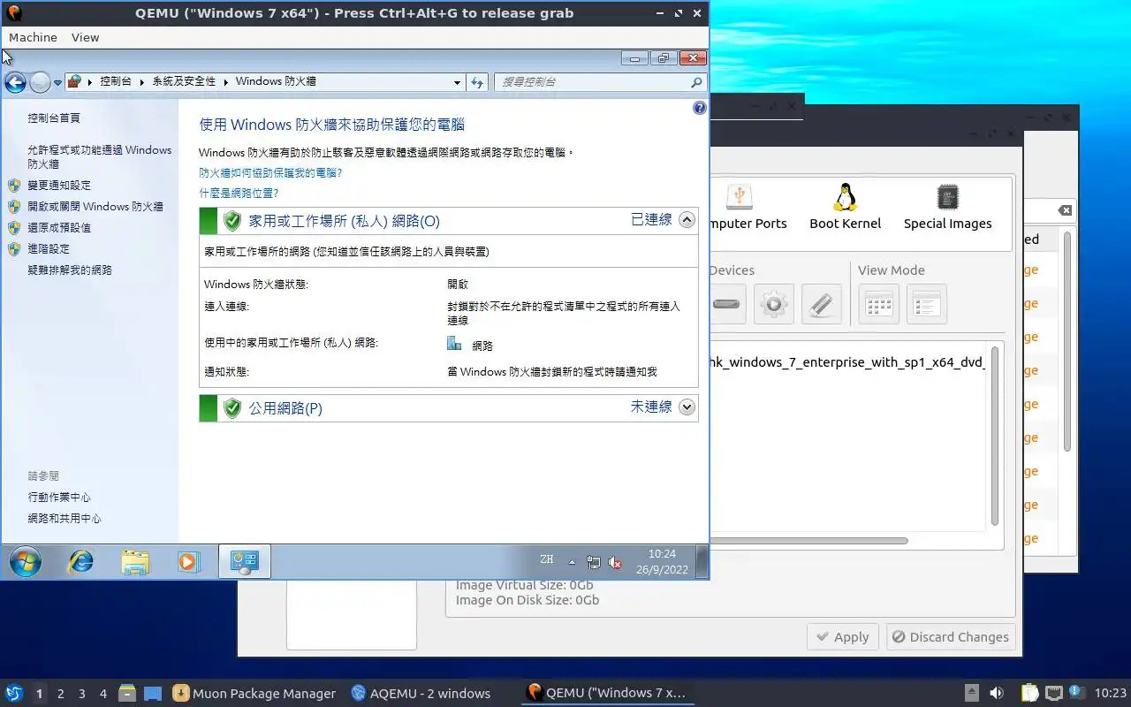The height and width of the screenshot is (707, 1131).
Task: Click Muon Package Manager taskbar entry
Action: pos(254,694)
